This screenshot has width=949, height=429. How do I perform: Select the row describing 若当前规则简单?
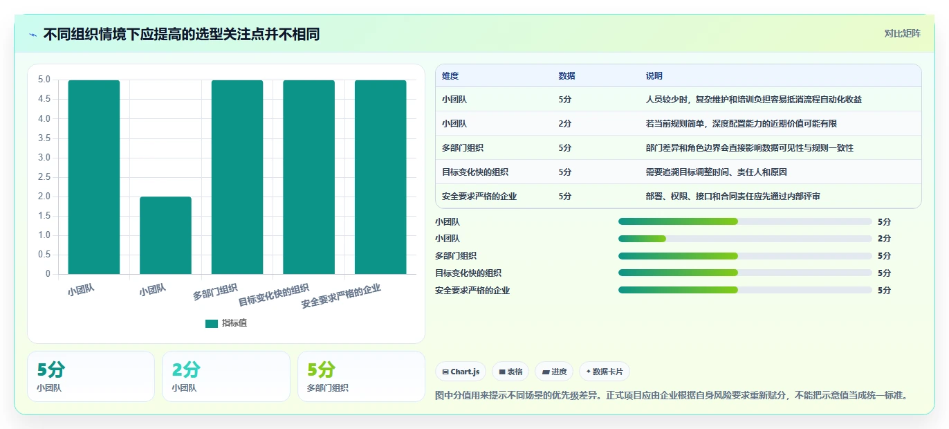pos(678,124)
